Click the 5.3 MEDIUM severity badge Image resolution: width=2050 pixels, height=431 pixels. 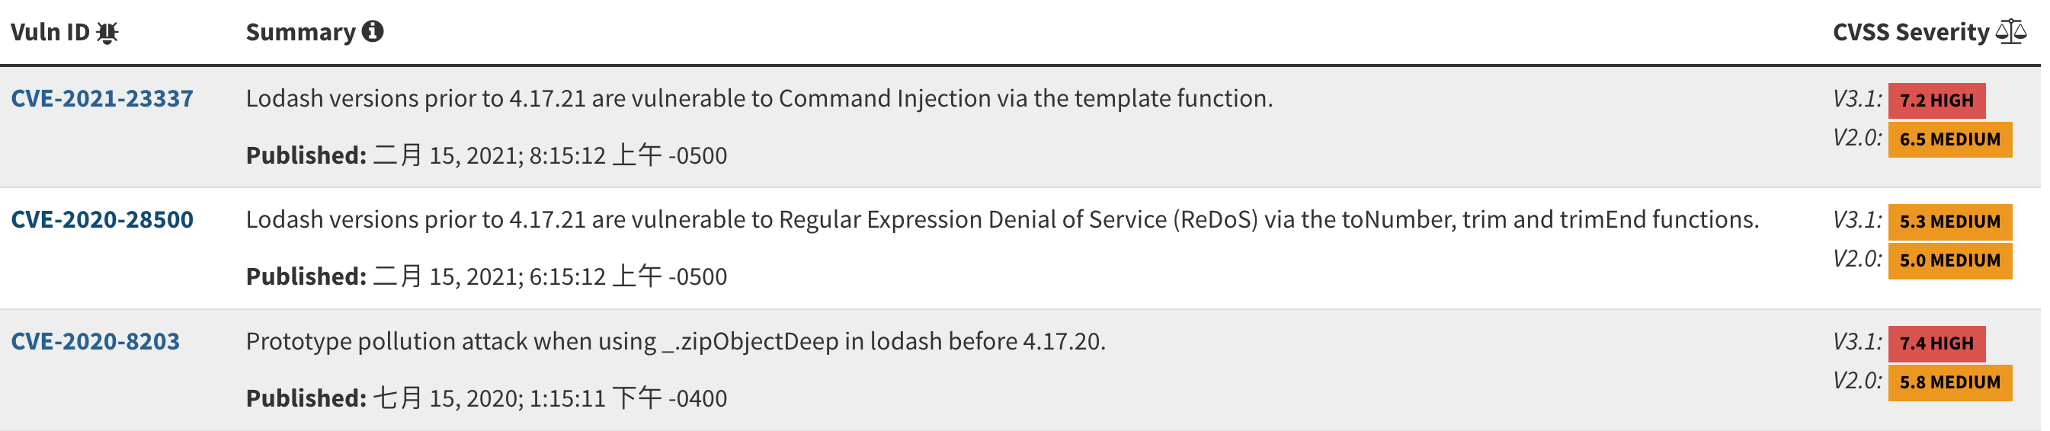[1949, 222]
